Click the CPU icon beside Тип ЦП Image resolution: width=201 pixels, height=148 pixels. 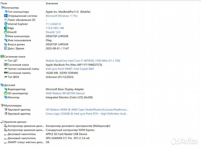[x=6, y=61]
